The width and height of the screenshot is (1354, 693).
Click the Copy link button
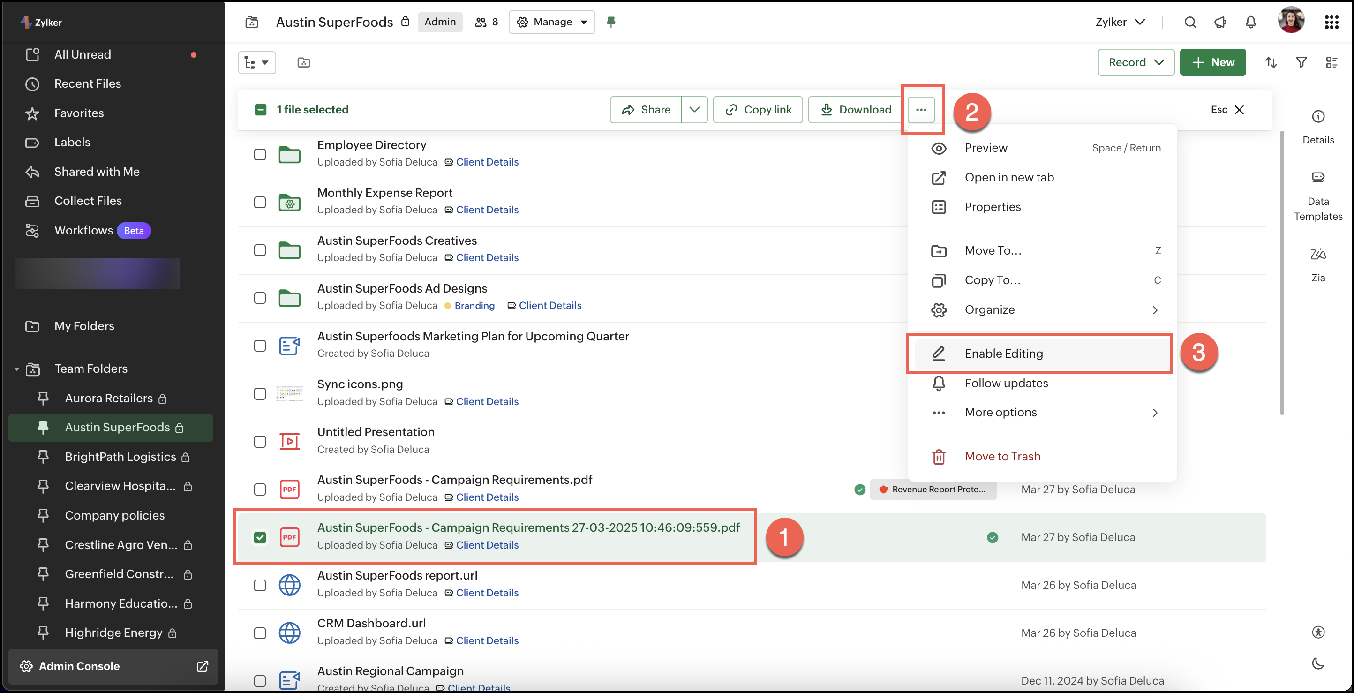click(758, 110)
